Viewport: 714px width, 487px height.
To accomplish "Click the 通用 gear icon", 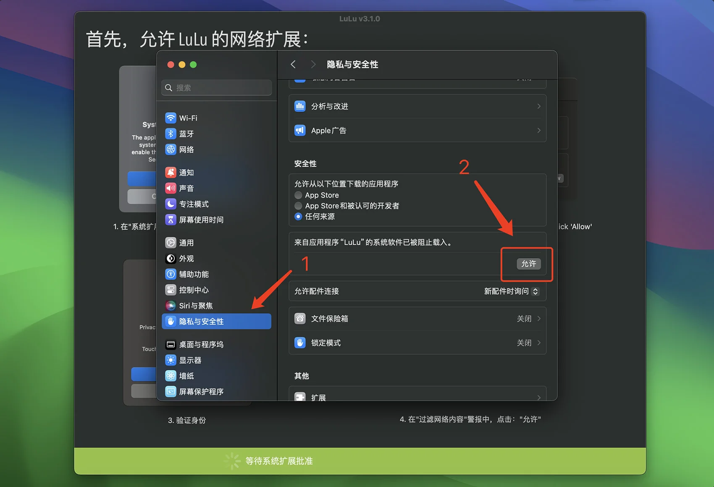I will tap(171, 243).
